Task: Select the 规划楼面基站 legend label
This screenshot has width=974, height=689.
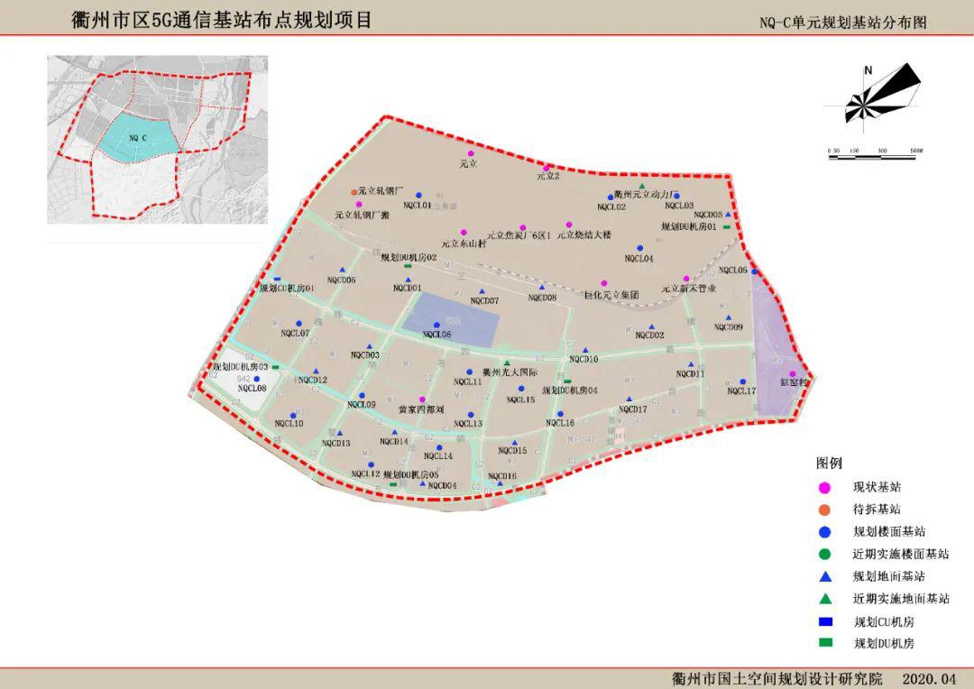Action: [x=889, y=532]
